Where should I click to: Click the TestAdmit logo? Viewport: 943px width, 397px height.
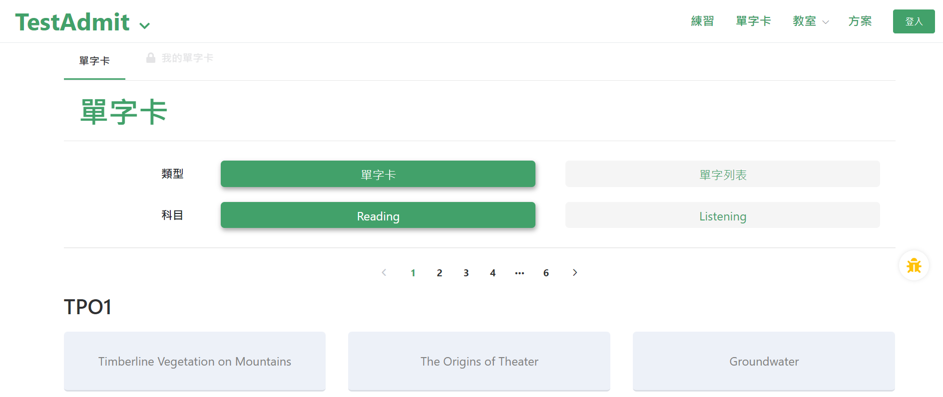(72, 22)
